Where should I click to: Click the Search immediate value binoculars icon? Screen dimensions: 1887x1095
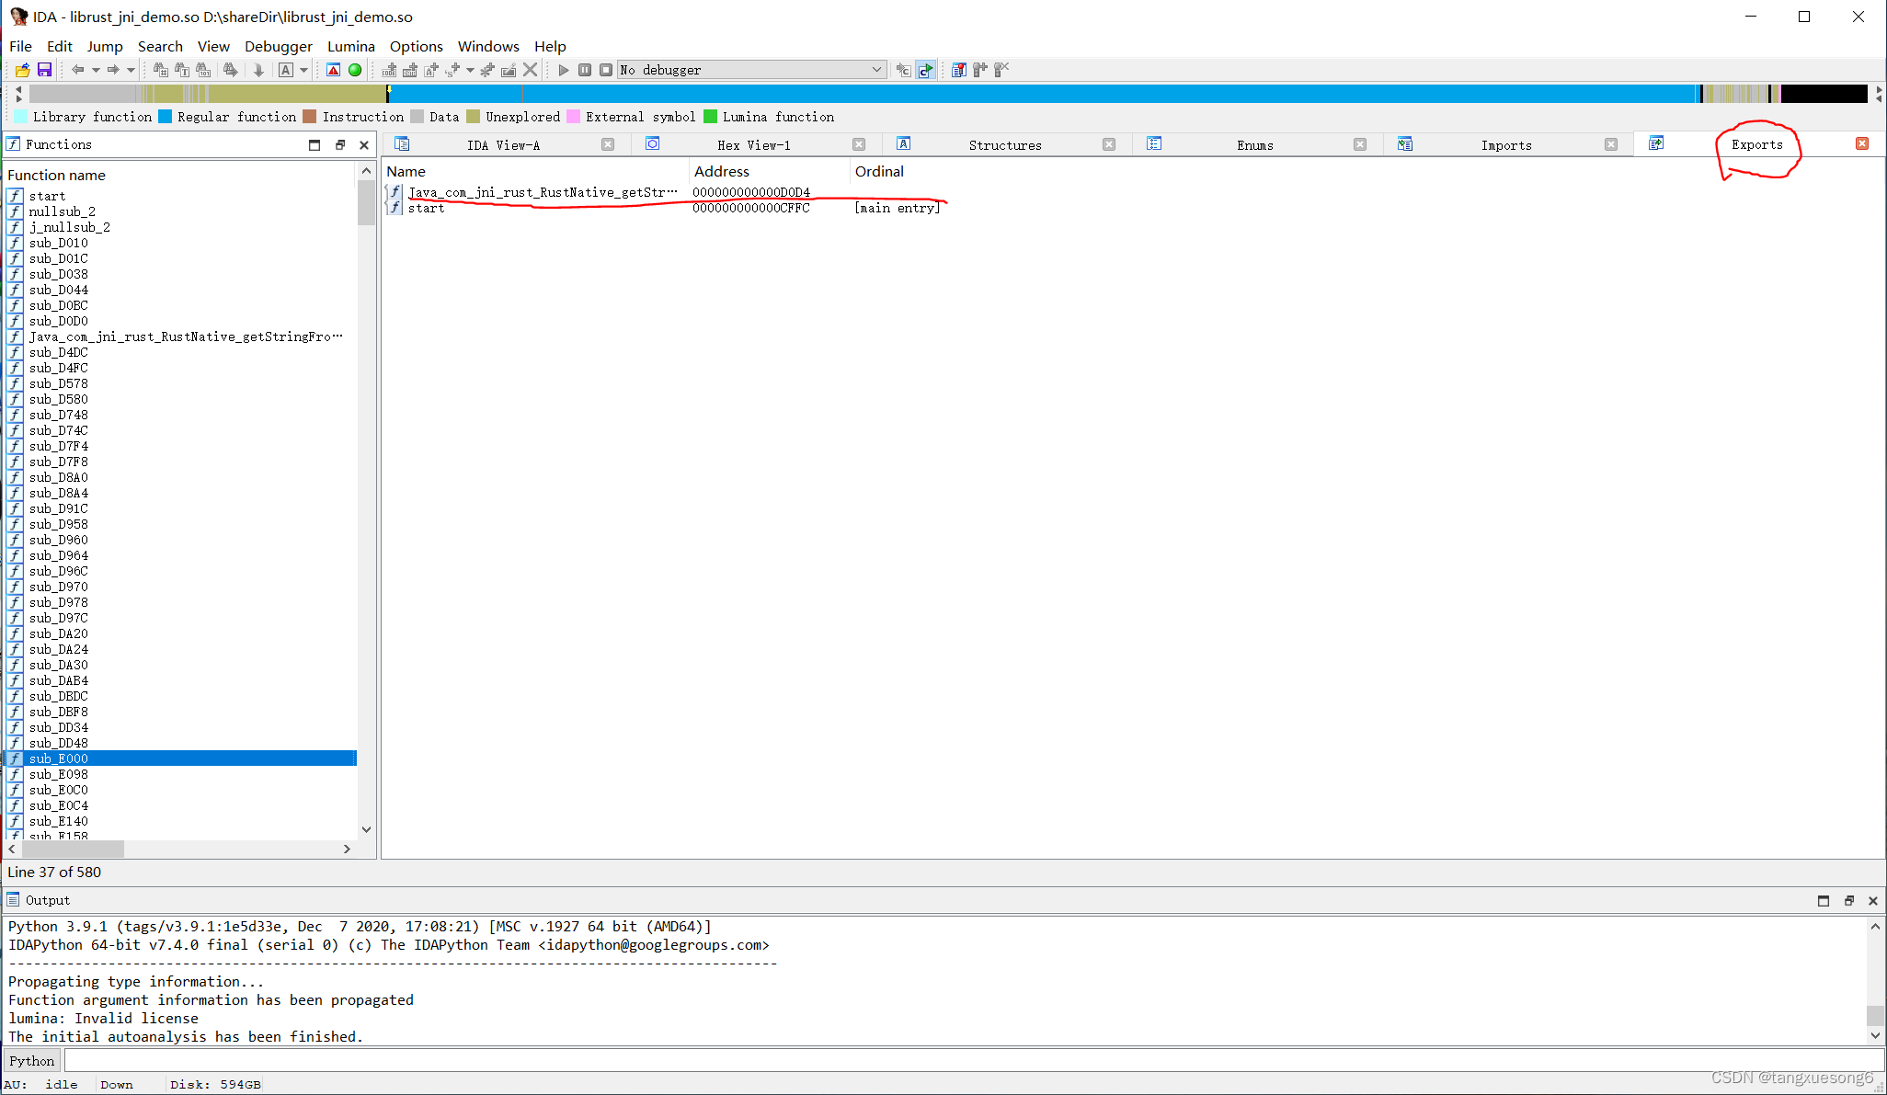[x=230, y=70]
